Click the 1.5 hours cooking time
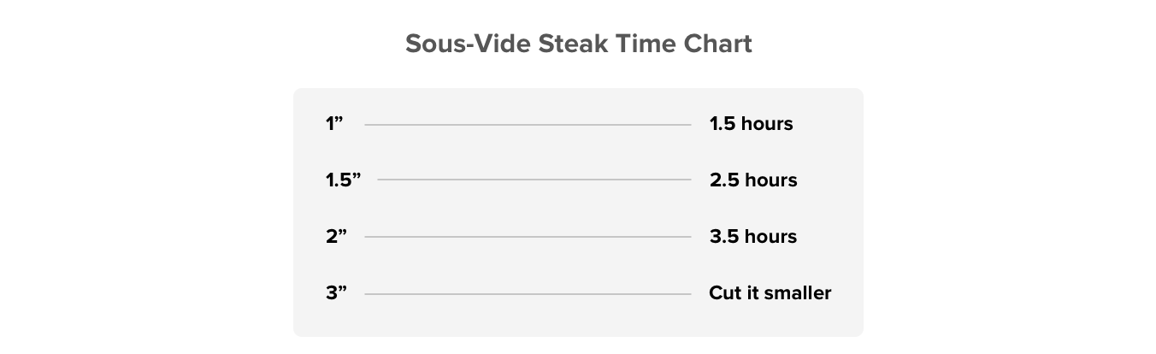The width and height of the screenshot is (1156, 354). click(751, 124)
